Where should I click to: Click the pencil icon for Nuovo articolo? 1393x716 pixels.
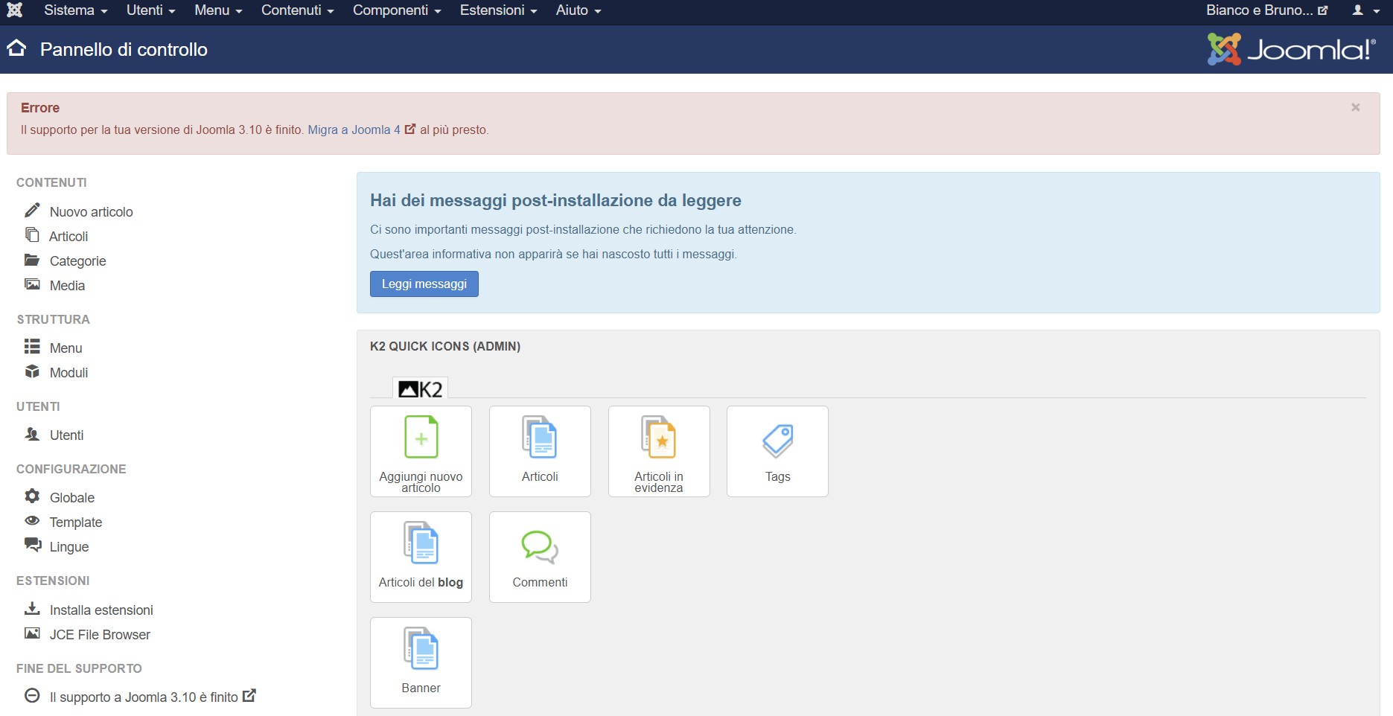(x=32, y=211)
